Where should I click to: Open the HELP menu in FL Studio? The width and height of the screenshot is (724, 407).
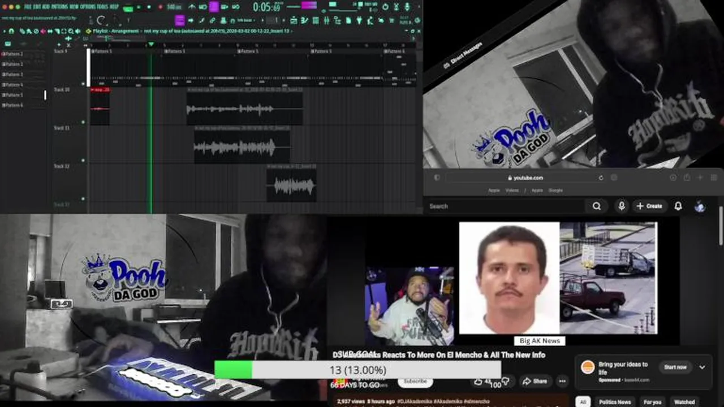tap(114, 7)
